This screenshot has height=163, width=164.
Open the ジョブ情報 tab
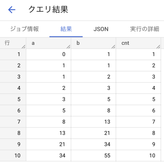click(25, 29)
